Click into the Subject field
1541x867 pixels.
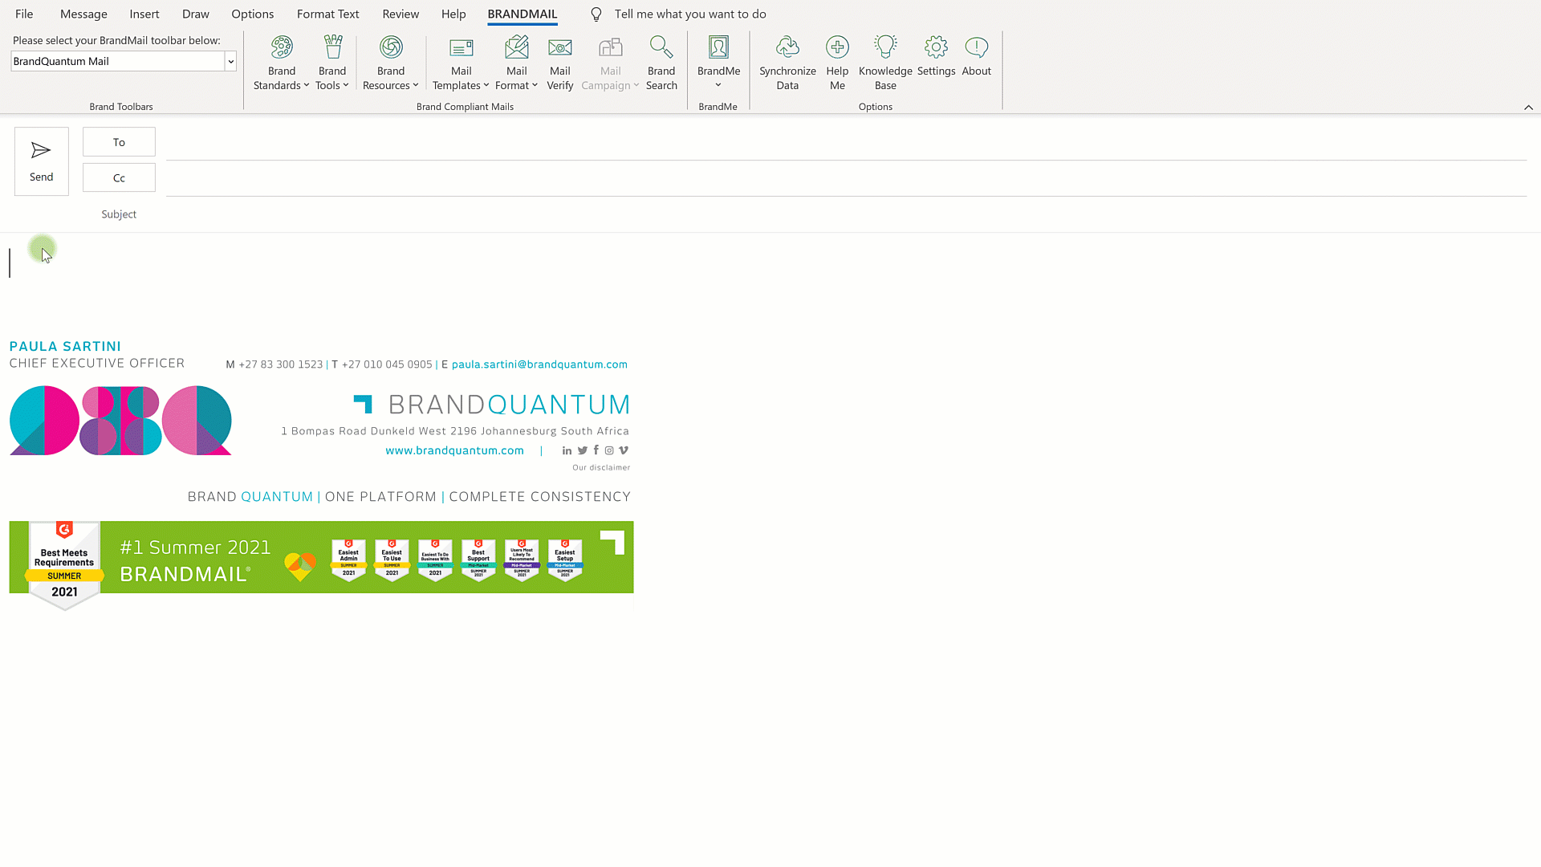[x=843, y=214]
